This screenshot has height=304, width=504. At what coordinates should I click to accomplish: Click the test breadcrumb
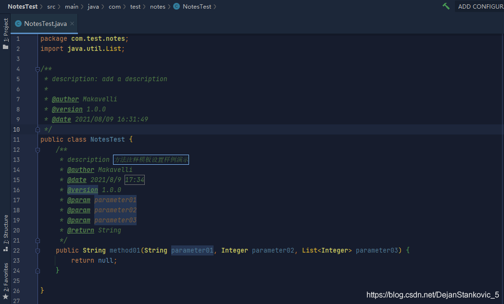click(x=135, y=6)
